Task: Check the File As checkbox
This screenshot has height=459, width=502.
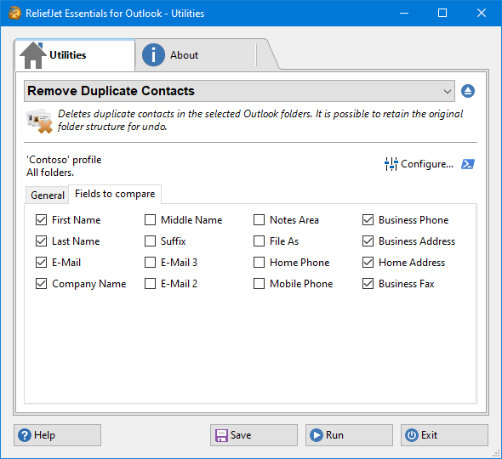Action: point(259,241)
